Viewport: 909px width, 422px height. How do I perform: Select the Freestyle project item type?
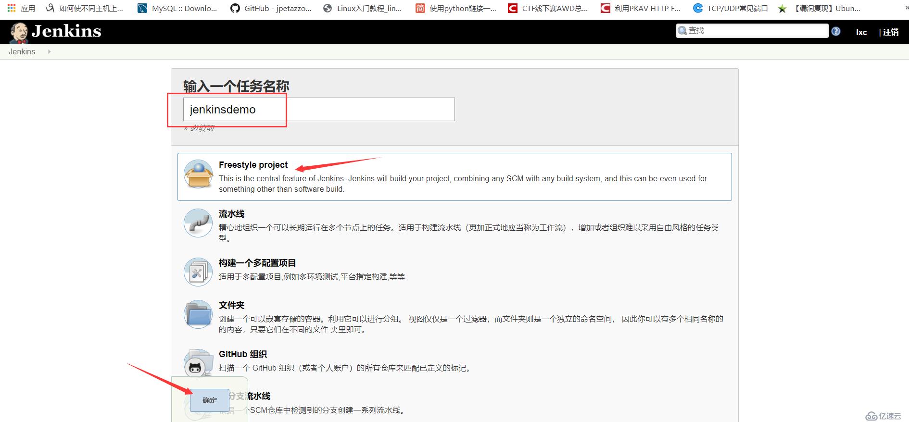click(454, 176)
